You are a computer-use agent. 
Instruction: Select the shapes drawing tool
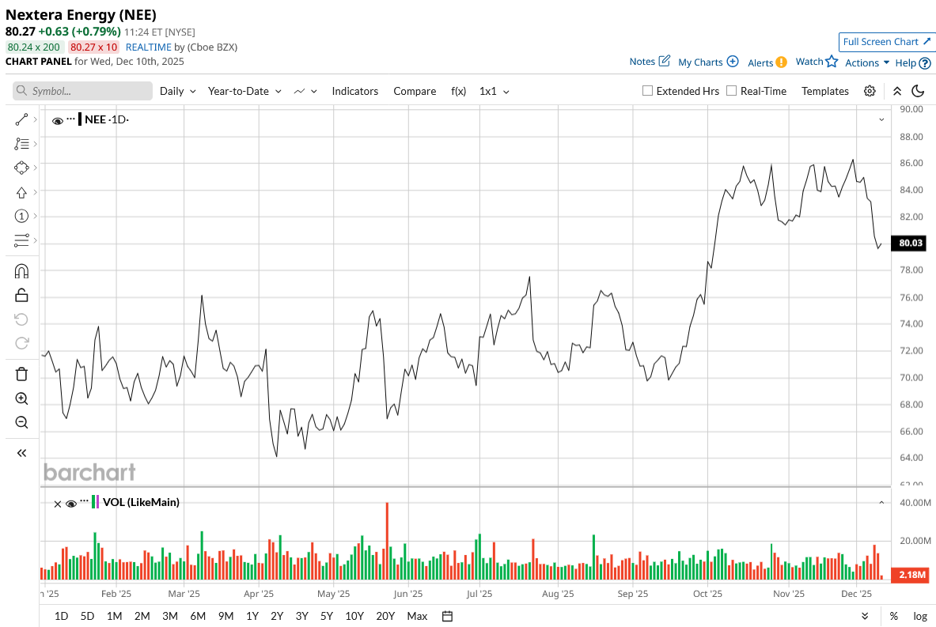[x=21, y=168]
